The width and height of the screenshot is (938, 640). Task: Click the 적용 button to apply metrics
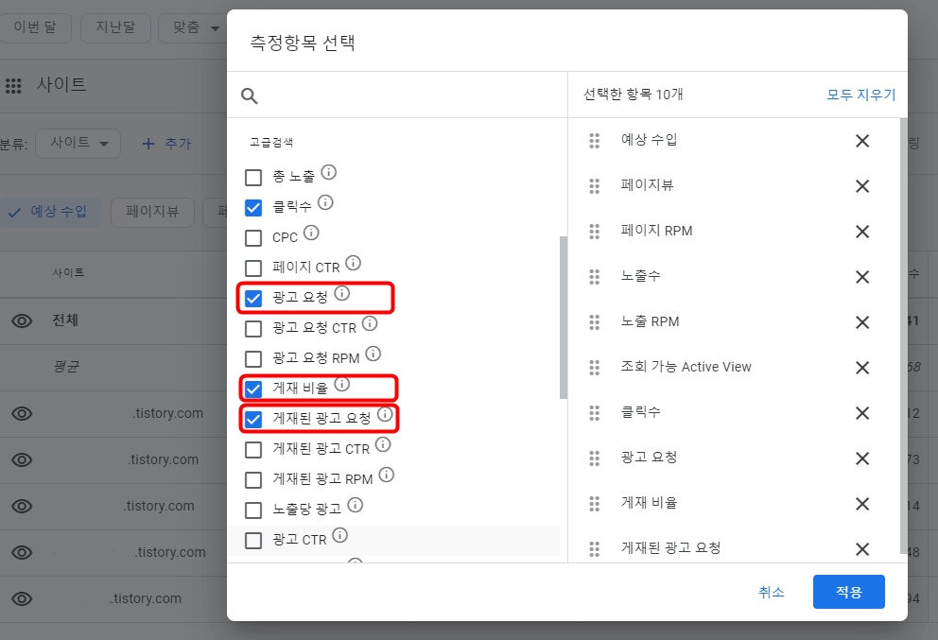pyautogui.click(x=848, y=593)
